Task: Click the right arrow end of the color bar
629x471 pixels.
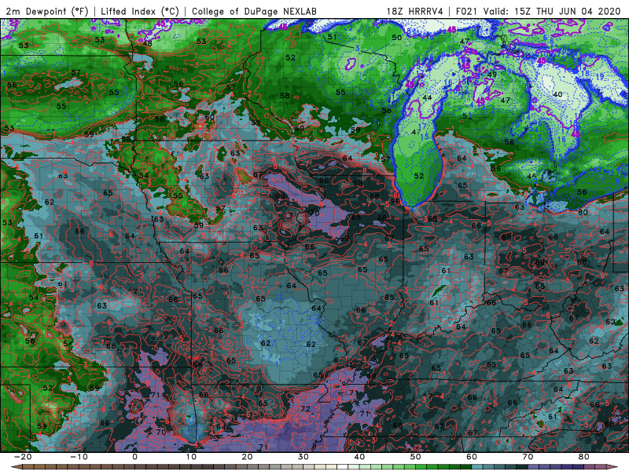Action: 613,467
